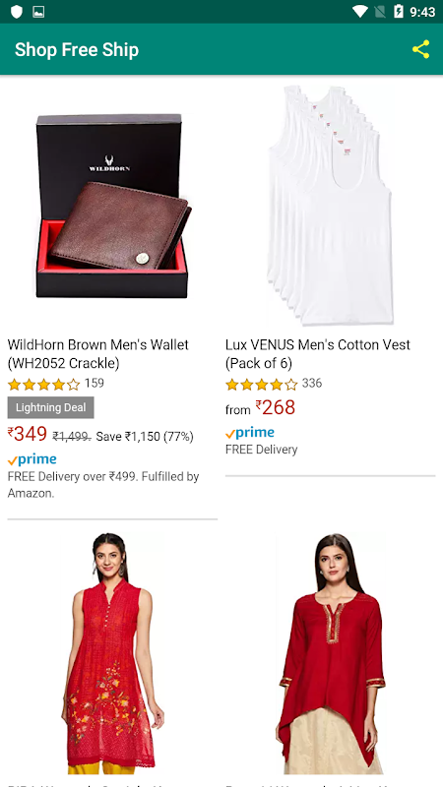443x787 pixels.
Task: Select the ₹268 vest price
Action: pos(276,407)
